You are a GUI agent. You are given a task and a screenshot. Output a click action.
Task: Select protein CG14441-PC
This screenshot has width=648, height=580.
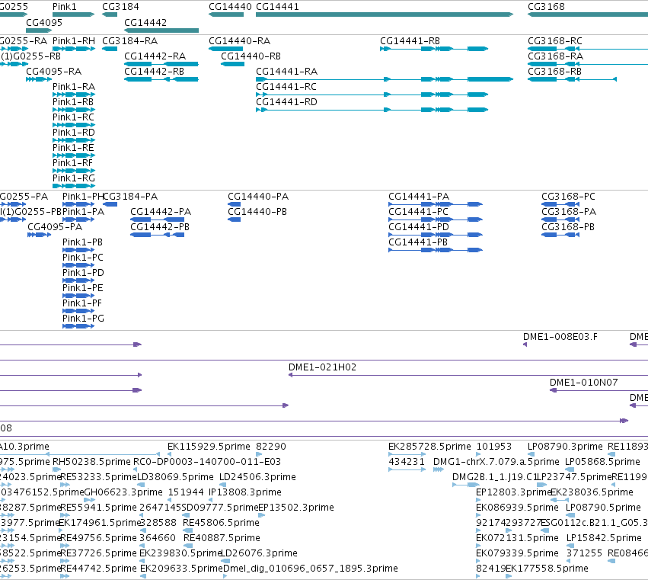click(x=436, y=220)
